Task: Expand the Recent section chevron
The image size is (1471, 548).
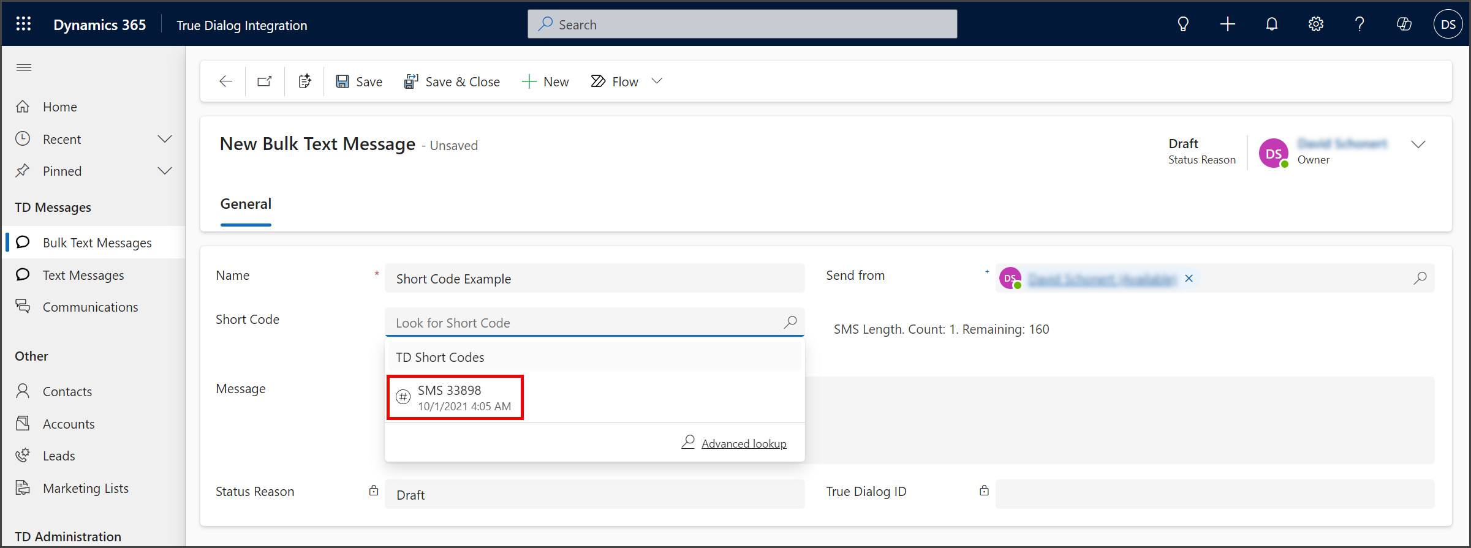Action: coord(165,139)
